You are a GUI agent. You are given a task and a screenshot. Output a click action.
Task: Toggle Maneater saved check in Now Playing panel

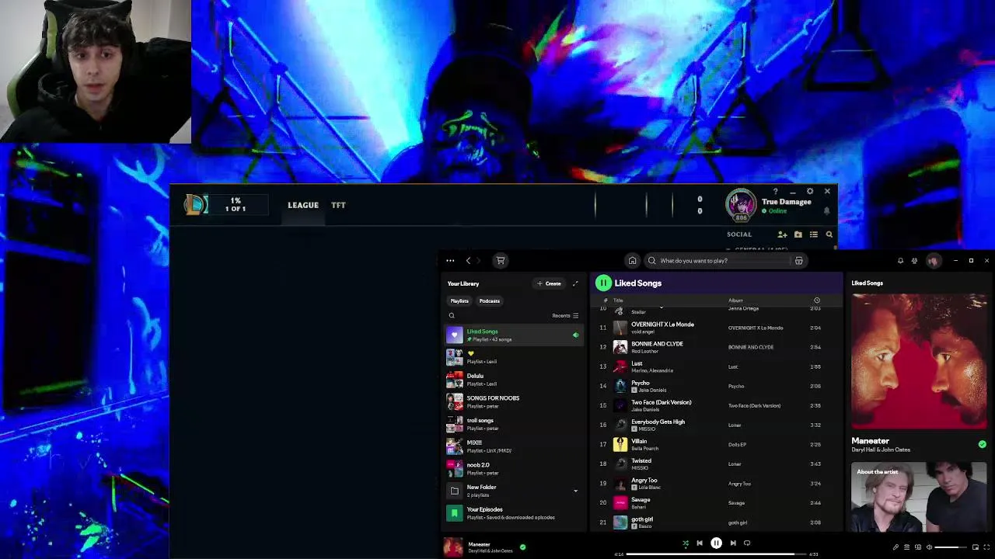click(x=982, y=444)
